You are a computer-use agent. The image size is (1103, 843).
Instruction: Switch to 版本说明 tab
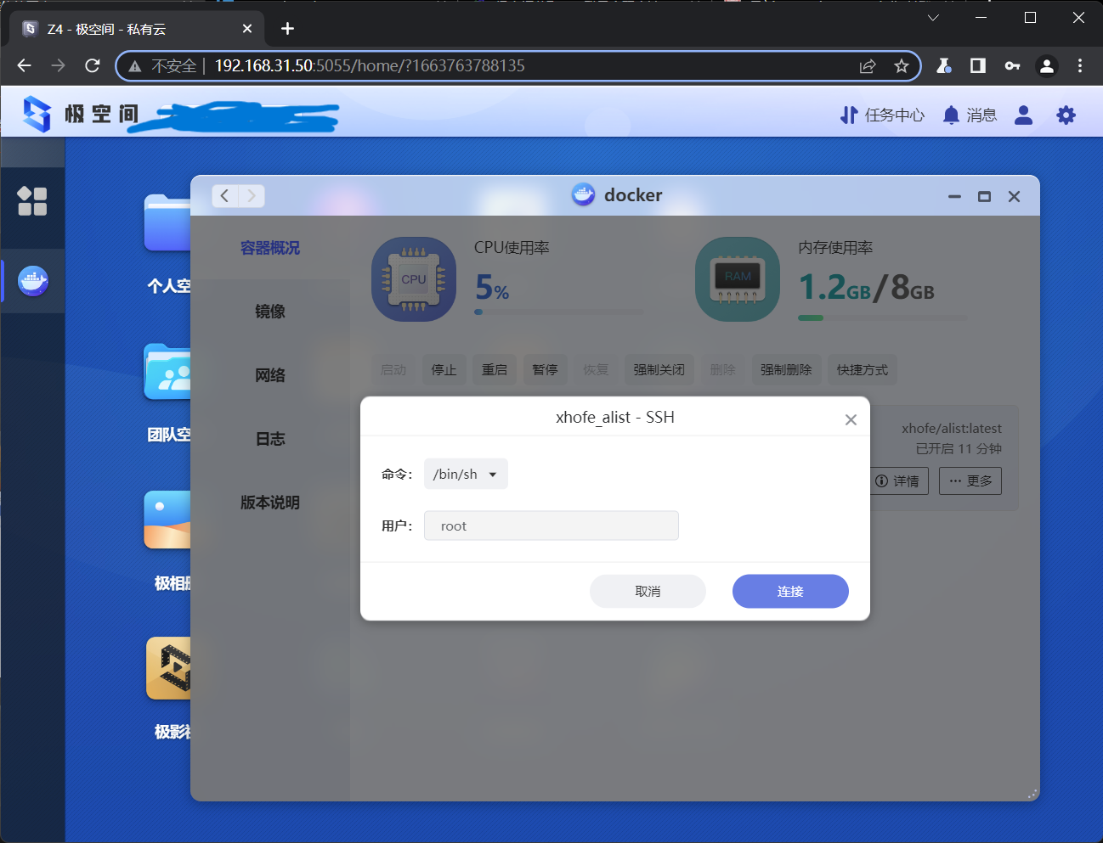tap(270, 503)
